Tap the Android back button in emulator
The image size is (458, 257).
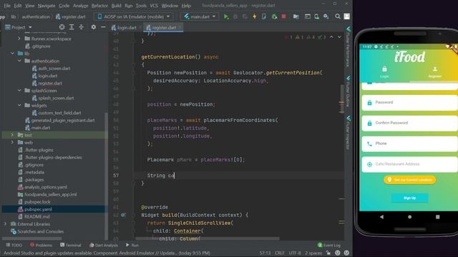coord(381,217)
